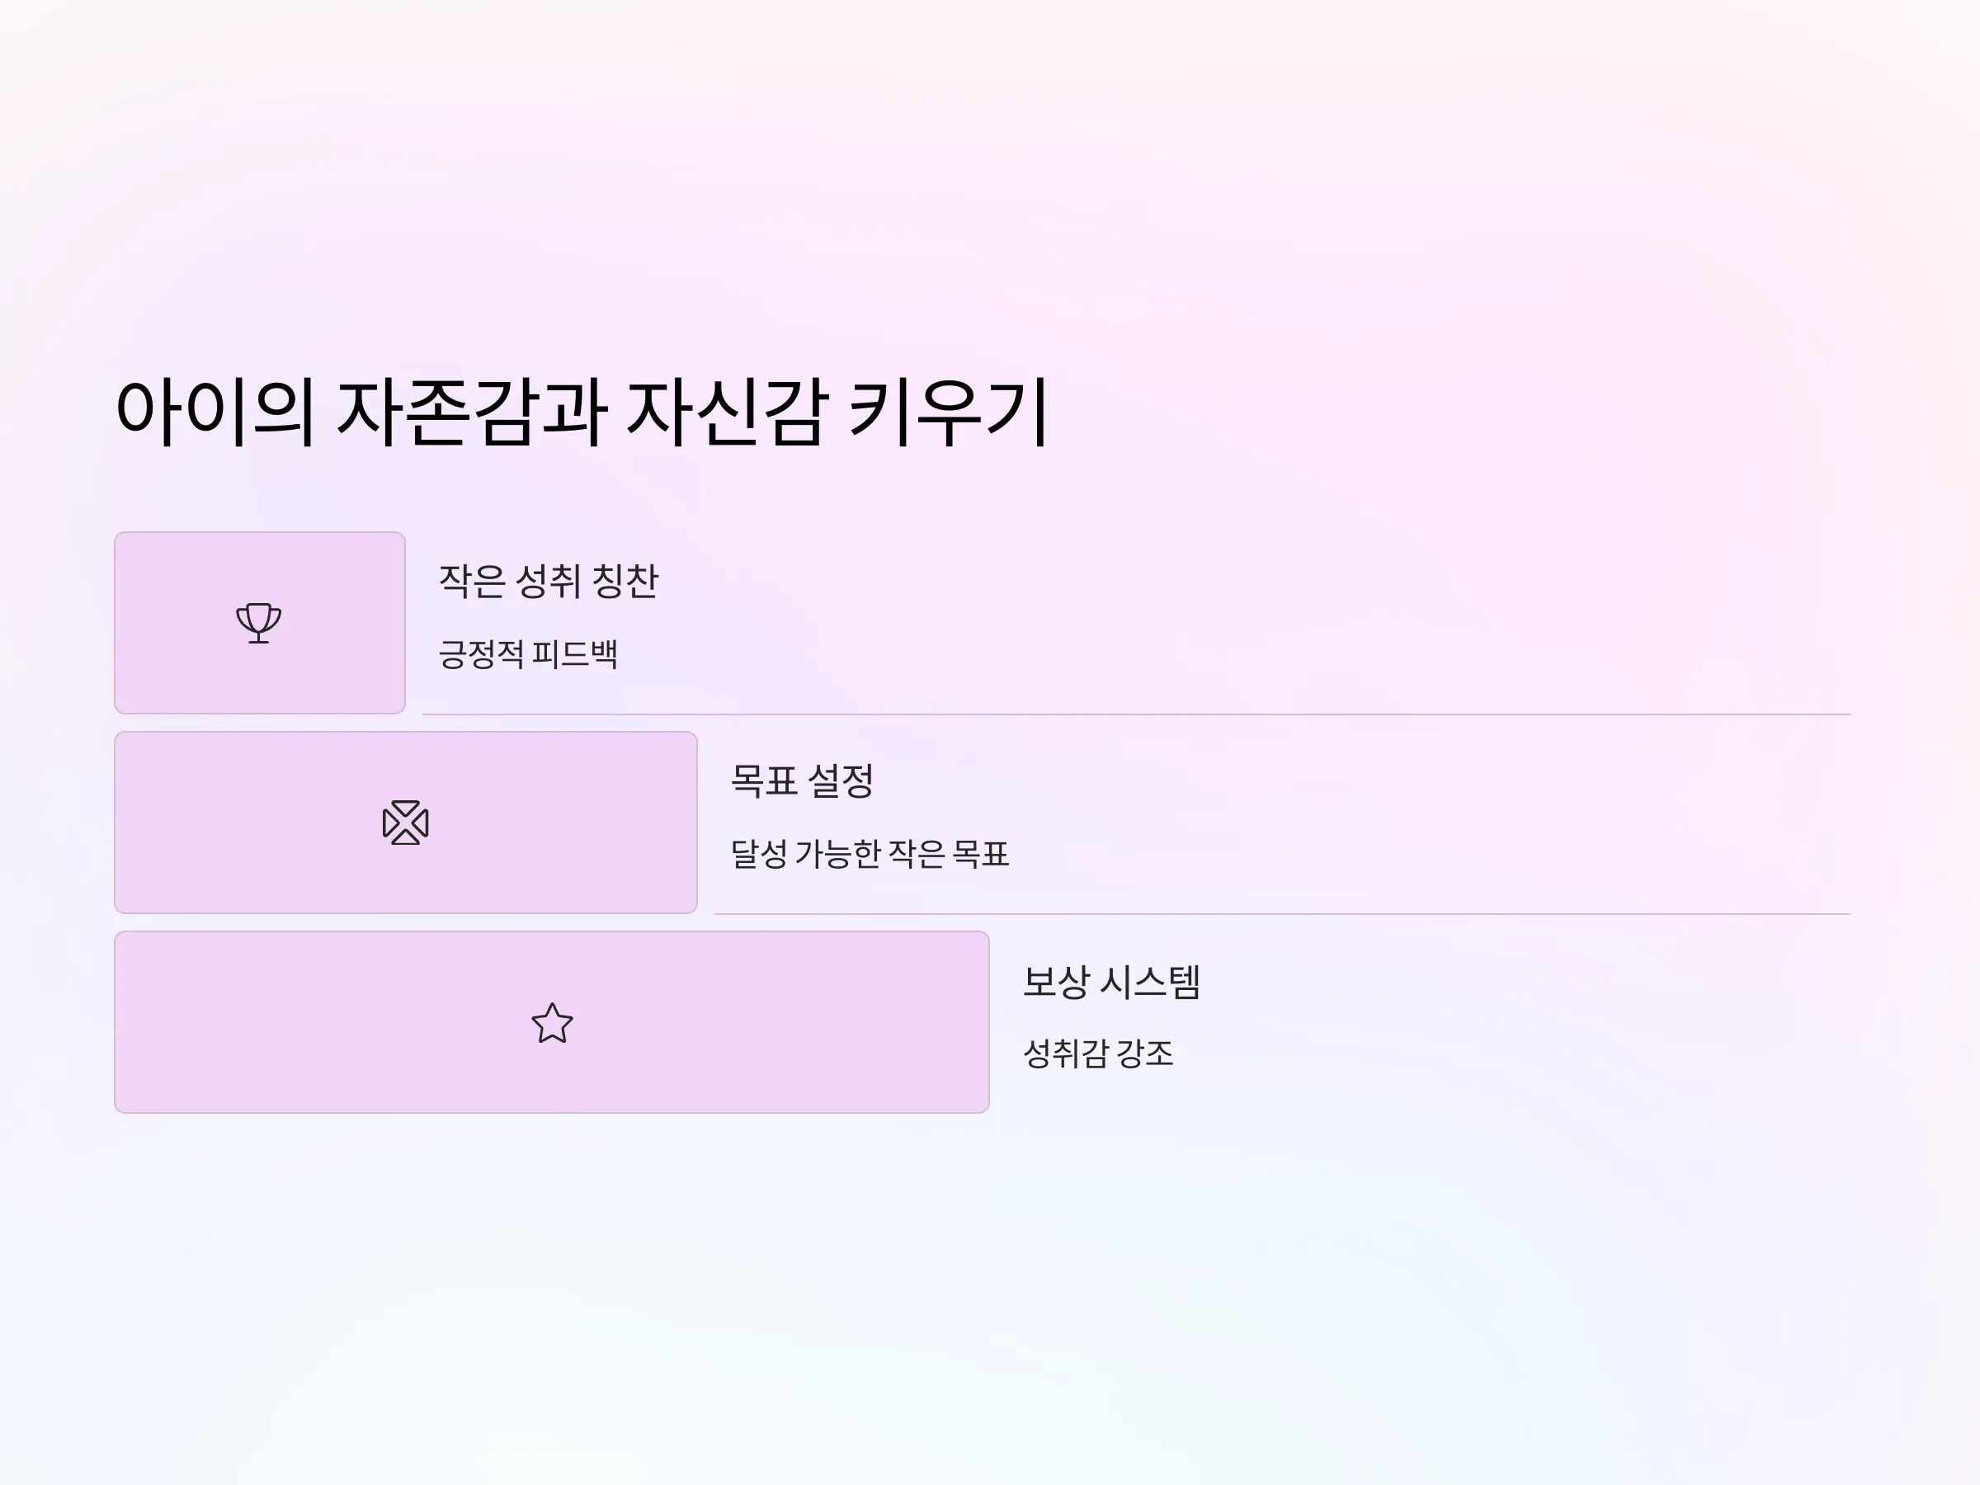
Task: Click the star outline icon
Action: [x=552, y=1023]
